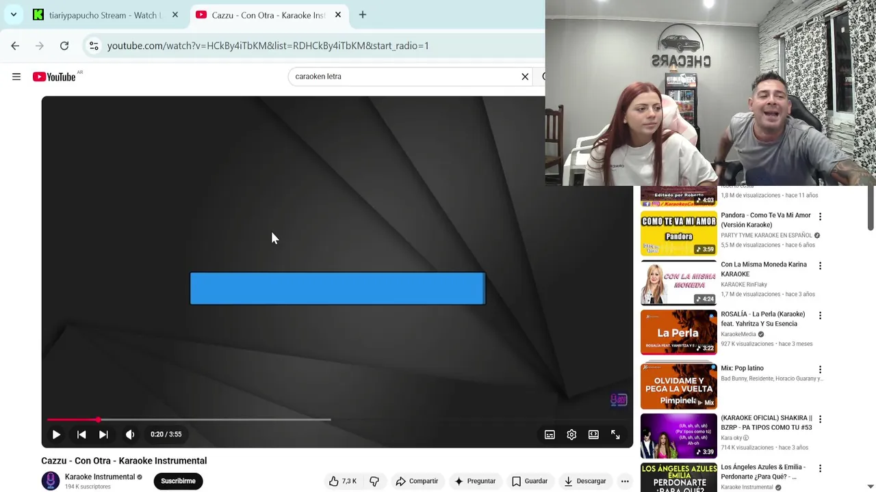Mute the video volume
Viewport: 876px width, 492px height.
pos(130,435)
